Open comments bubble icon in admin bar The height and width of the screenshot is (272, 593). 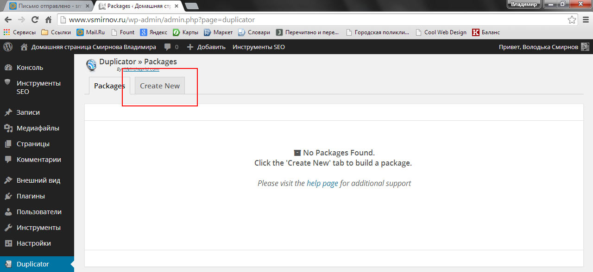coord(167,47)
